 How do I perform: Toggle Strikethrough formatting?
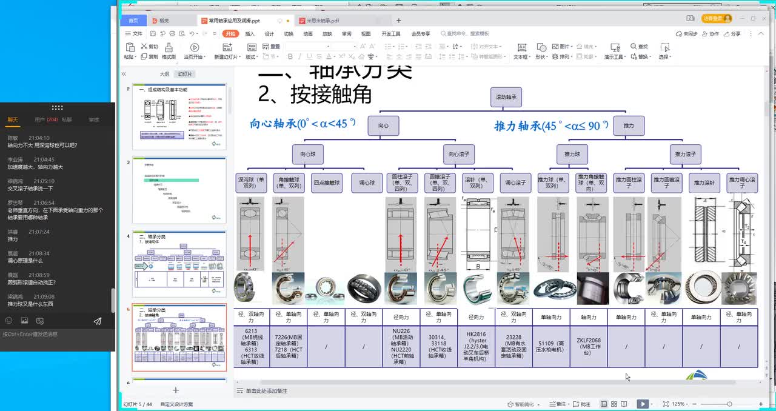coord(319,57)
